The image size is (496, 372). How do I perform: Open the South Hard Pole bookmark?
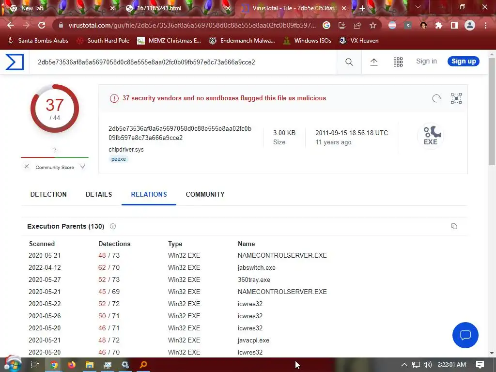coord(104,41)
